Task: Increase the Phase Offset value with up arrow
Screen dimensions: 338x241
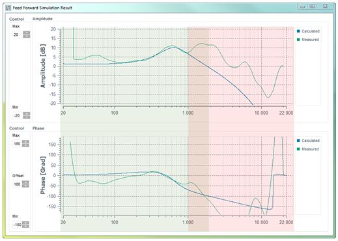Action: click(25, 182)
